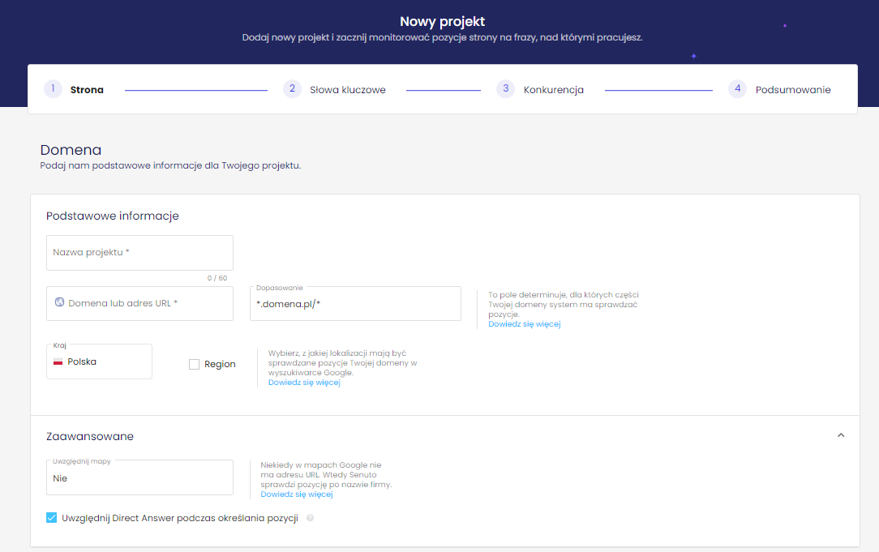Go to the Słowa kluczowe step
The image size is (879, 552).
click(x=347, y=90)
